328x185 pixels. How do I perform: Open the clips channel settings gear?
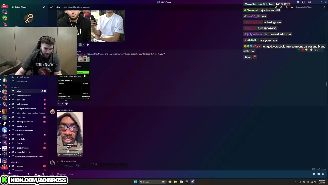tap(45, 91)
